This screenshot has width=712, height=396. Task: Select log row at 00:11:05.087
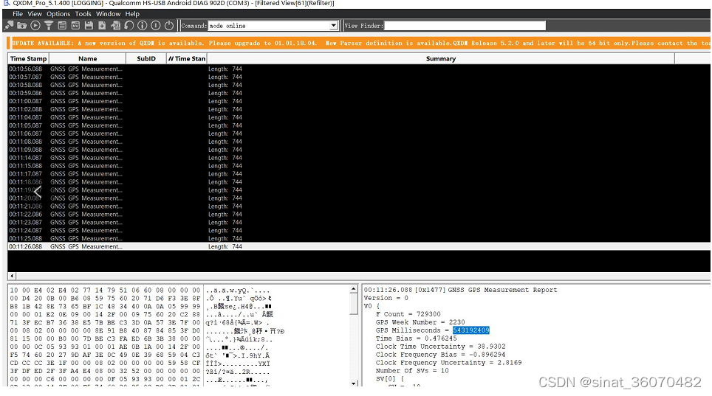359,125
